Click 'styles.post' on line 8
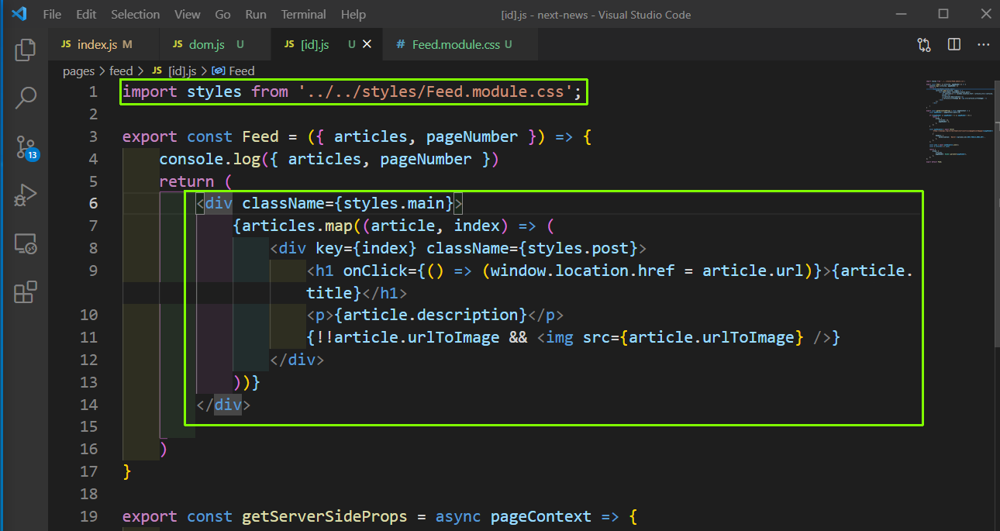The image size is (1000, 531). point(578,249)
